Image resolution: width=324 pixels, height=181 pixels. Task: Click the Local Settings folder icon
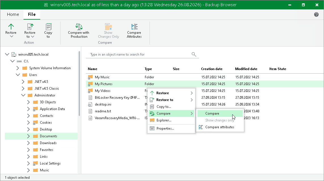[x=35, y=163]
